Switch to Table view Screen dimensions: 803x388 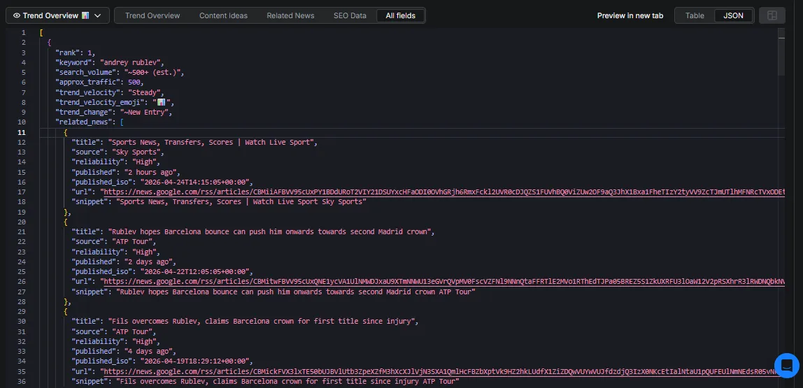point(695,15)
